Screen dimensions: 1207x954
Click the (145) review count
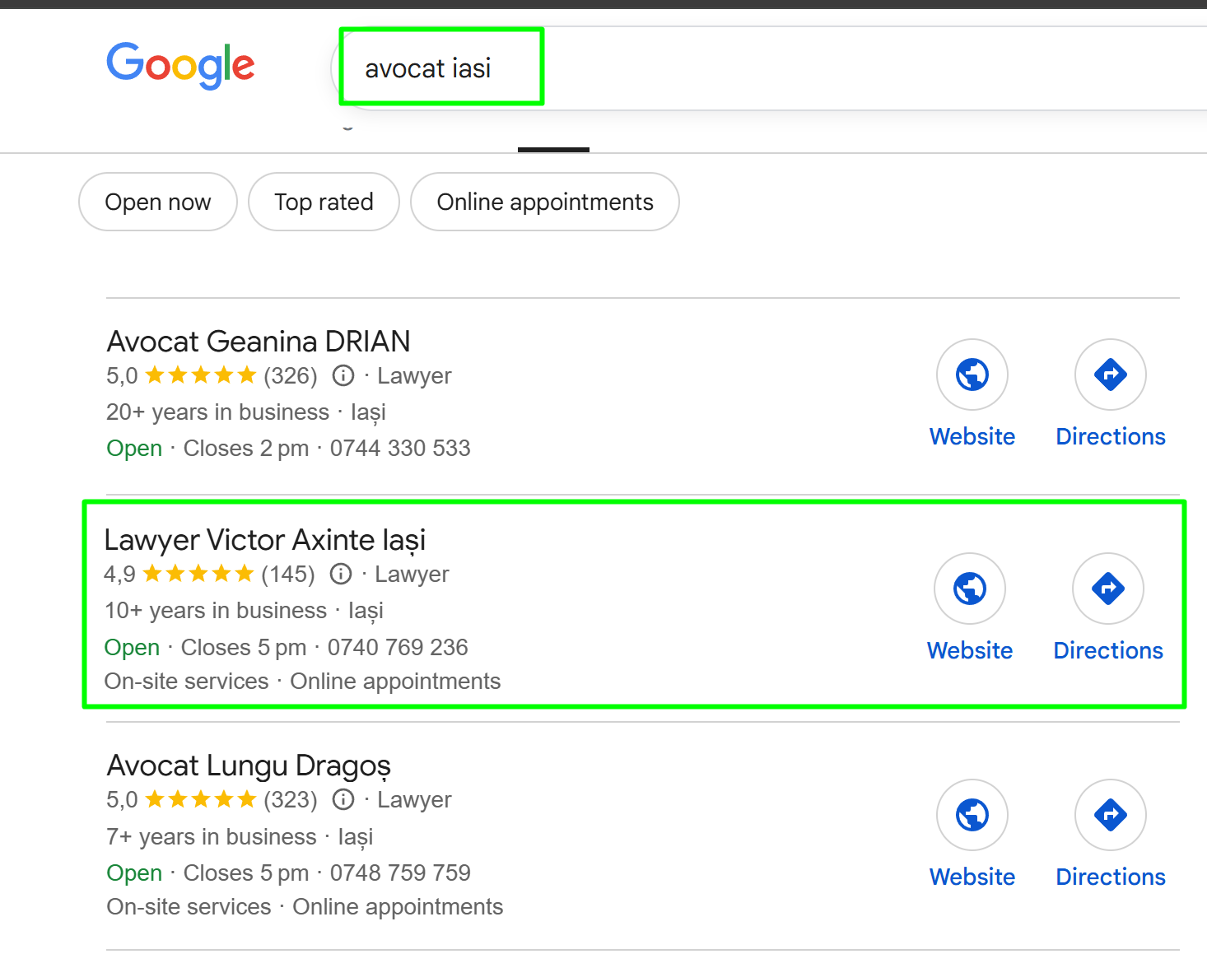[x=288, y=574]
